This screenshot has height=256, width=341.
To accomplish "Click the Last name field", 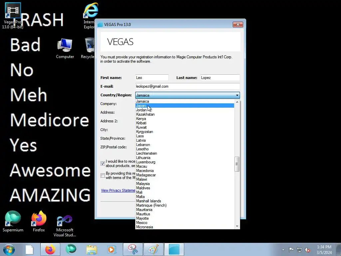I will point(220,78).
